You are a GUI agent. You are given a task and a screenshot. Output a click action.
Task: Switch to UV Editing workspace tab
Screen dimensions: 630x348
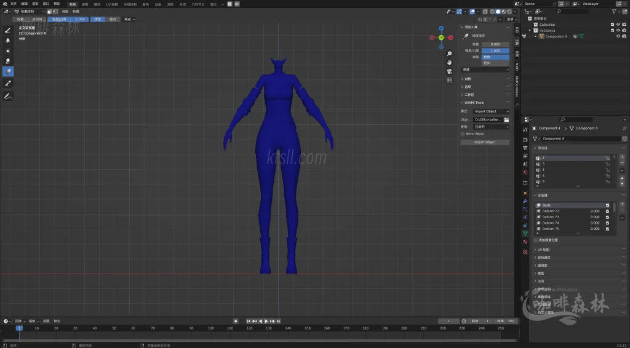click(x=112, y=4)
